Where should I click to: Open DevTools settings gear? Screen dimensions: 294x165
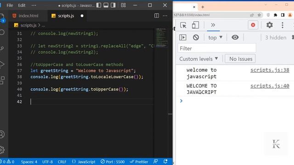coord(270,25)
